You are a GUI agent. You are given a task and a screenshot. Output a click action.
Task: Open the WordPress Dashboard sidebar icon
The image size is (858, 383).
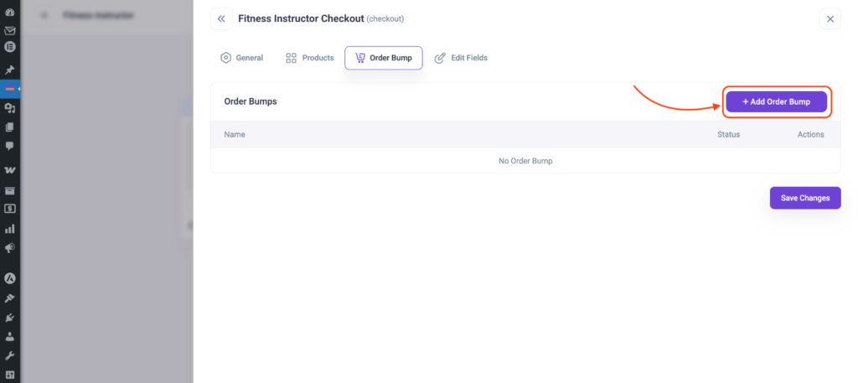click(x=10, y=13)
